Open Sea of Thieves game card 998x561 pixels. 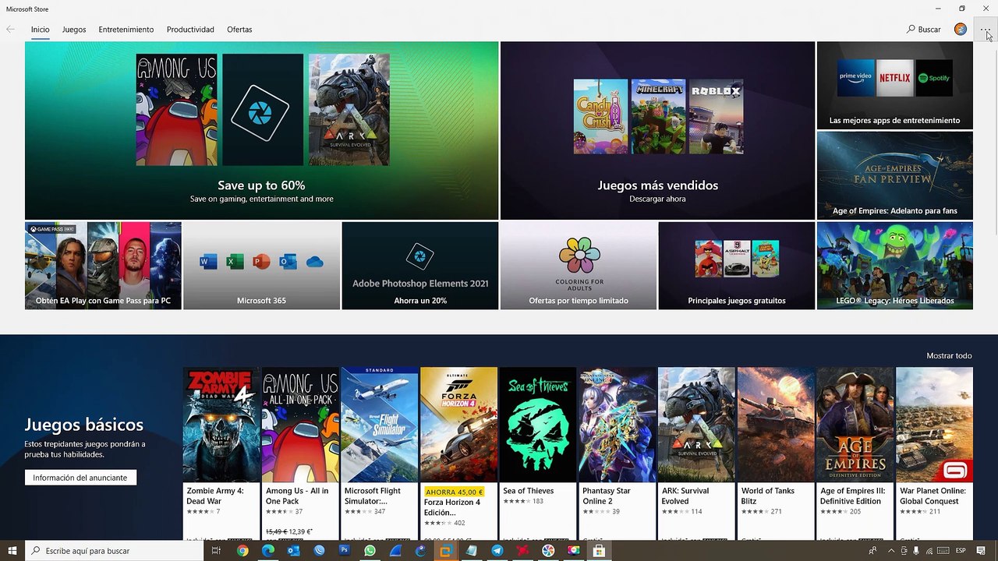point(538,453)
